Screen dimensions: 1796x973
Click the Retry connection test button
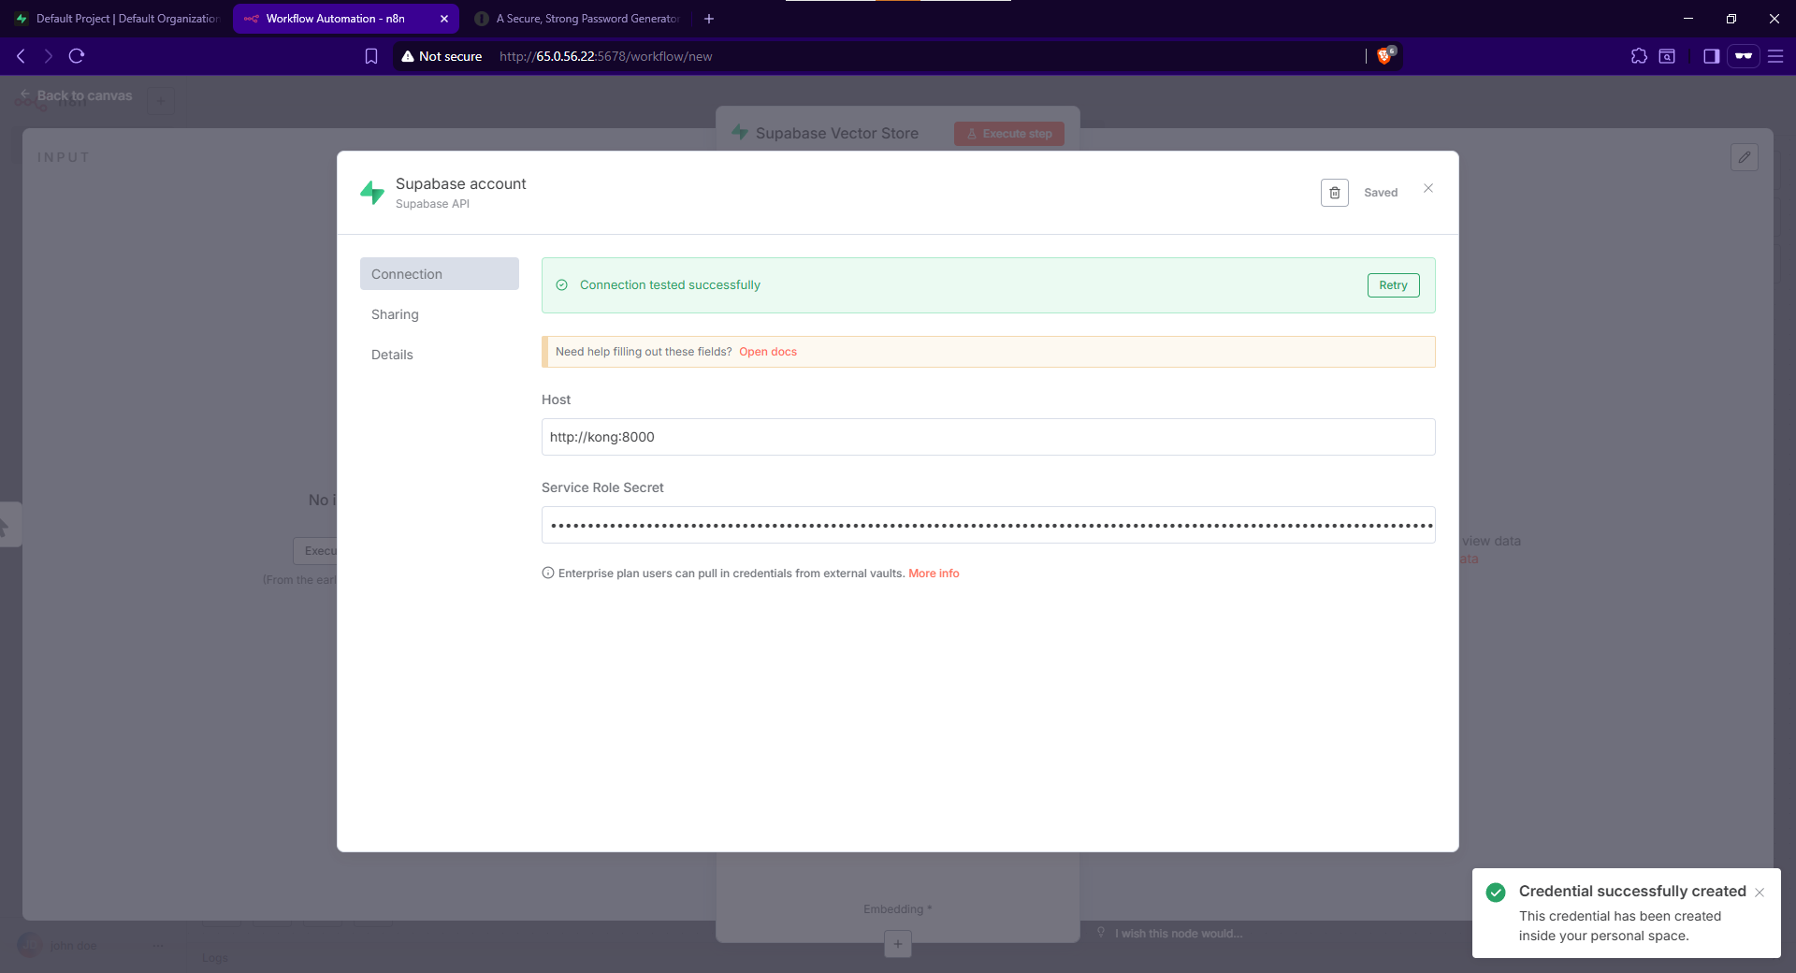click(x=1393, y=285)
